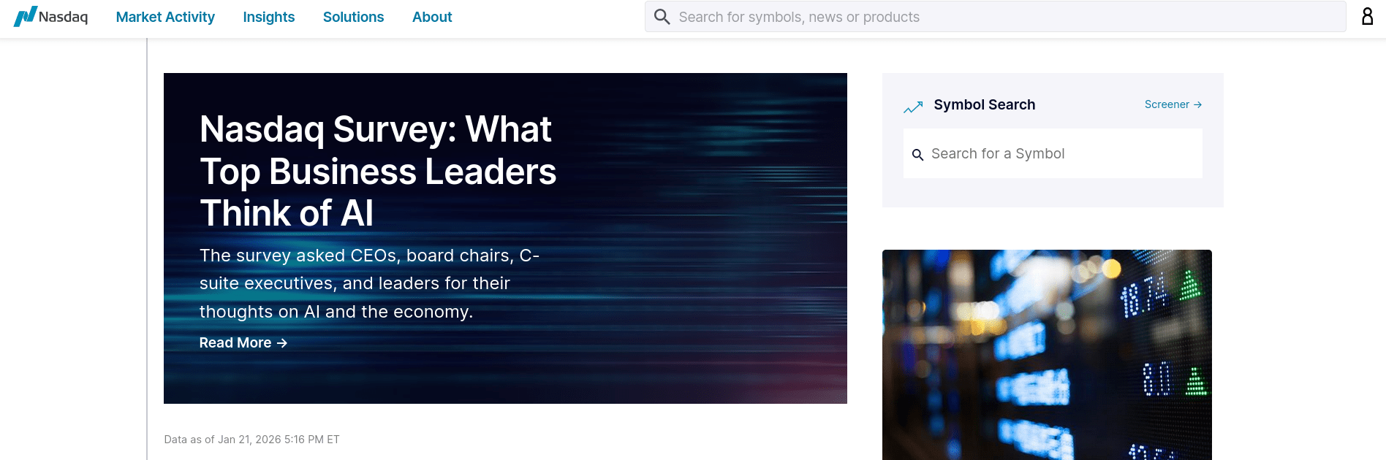
Task: Click the Read More link
Action: (235, 343)
